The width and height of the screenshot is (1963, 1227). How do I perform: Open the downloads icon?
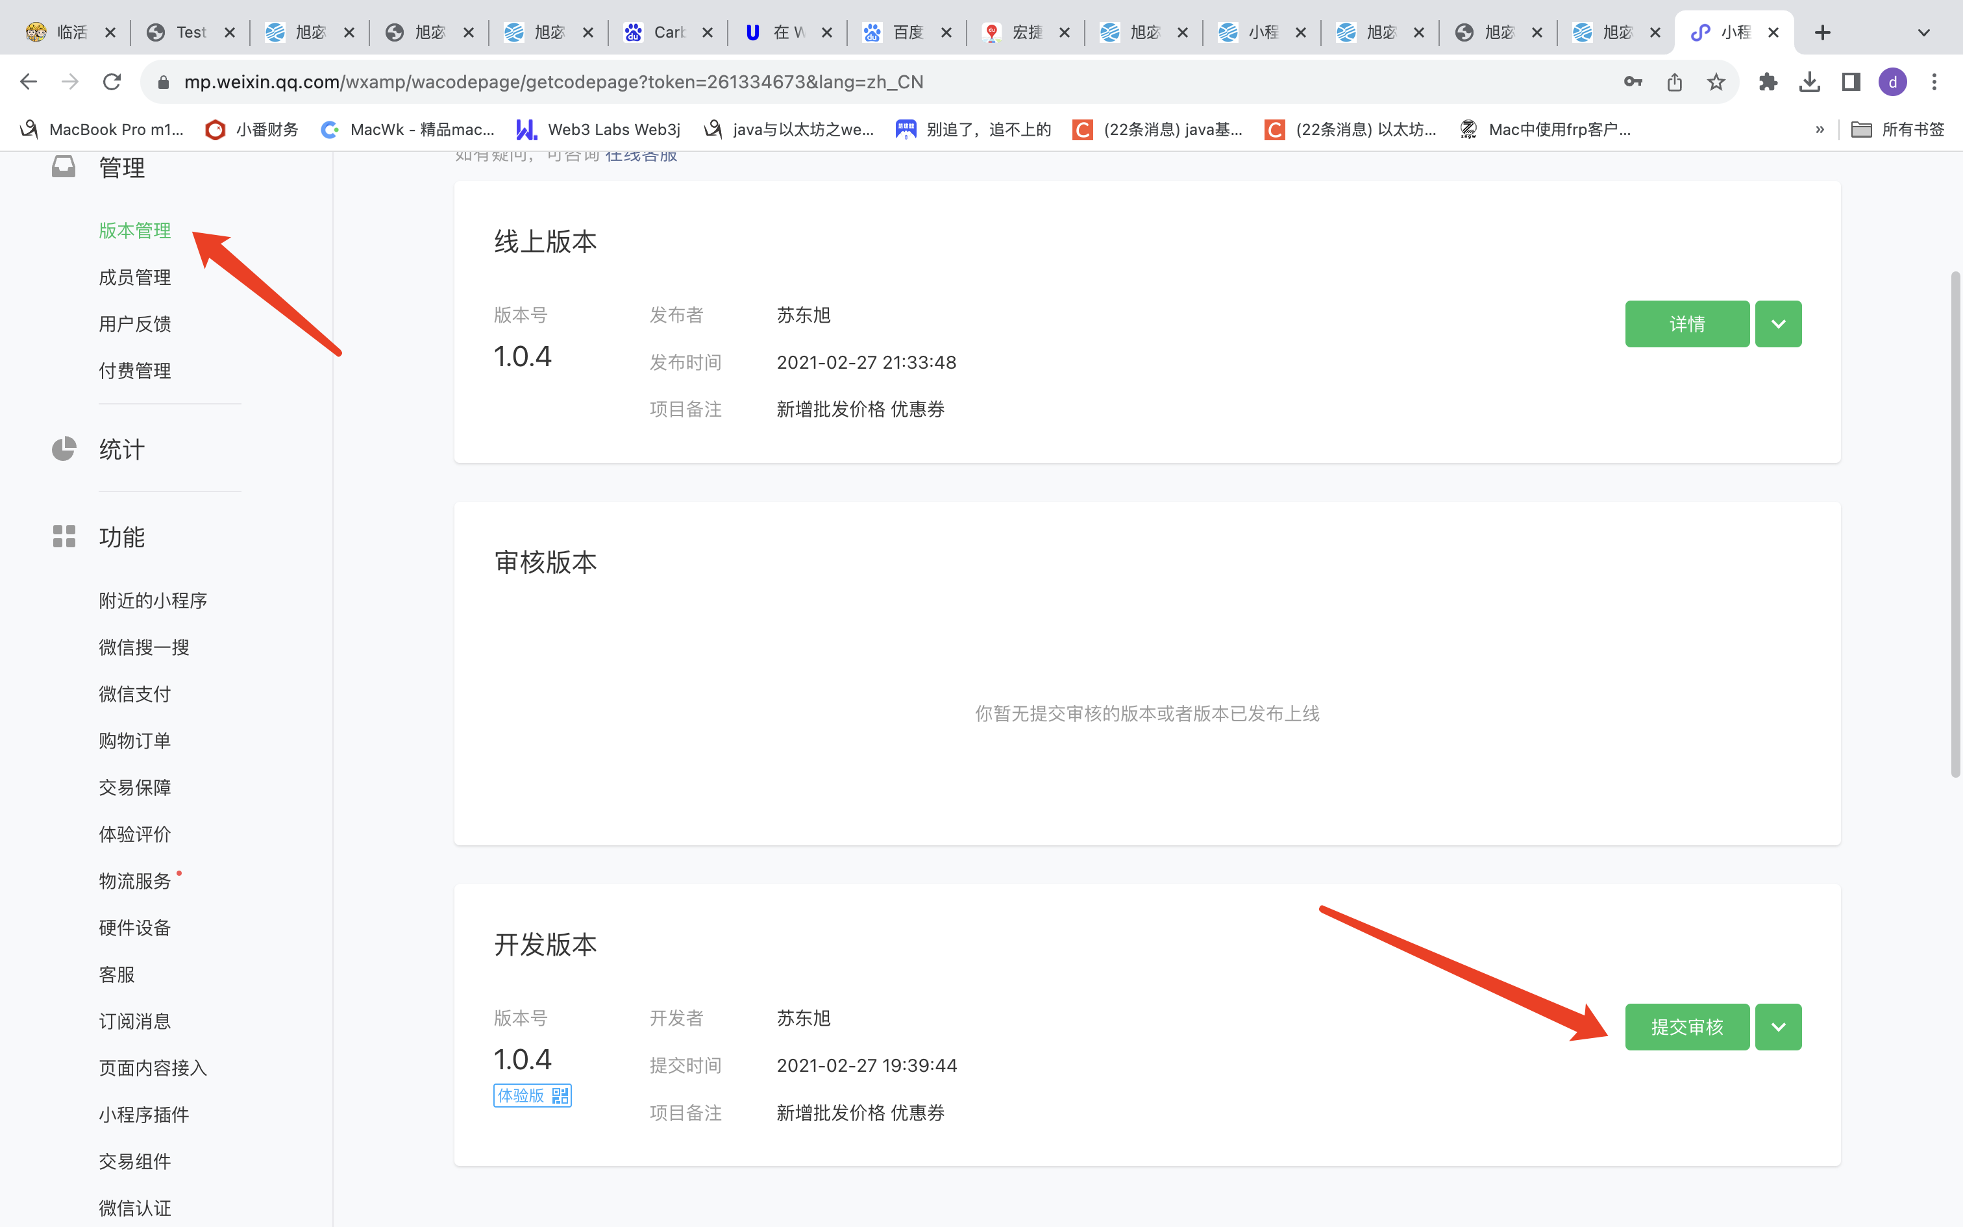(x=1810, y=82)
